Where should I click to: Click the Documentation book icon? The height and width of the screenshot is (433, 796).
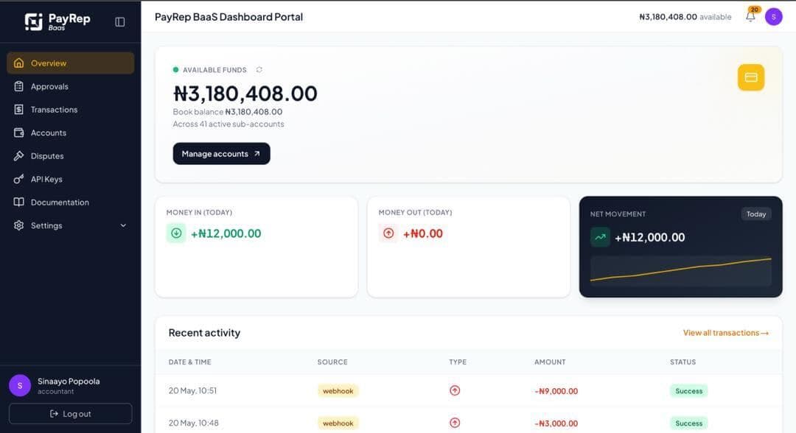(18, 203)
